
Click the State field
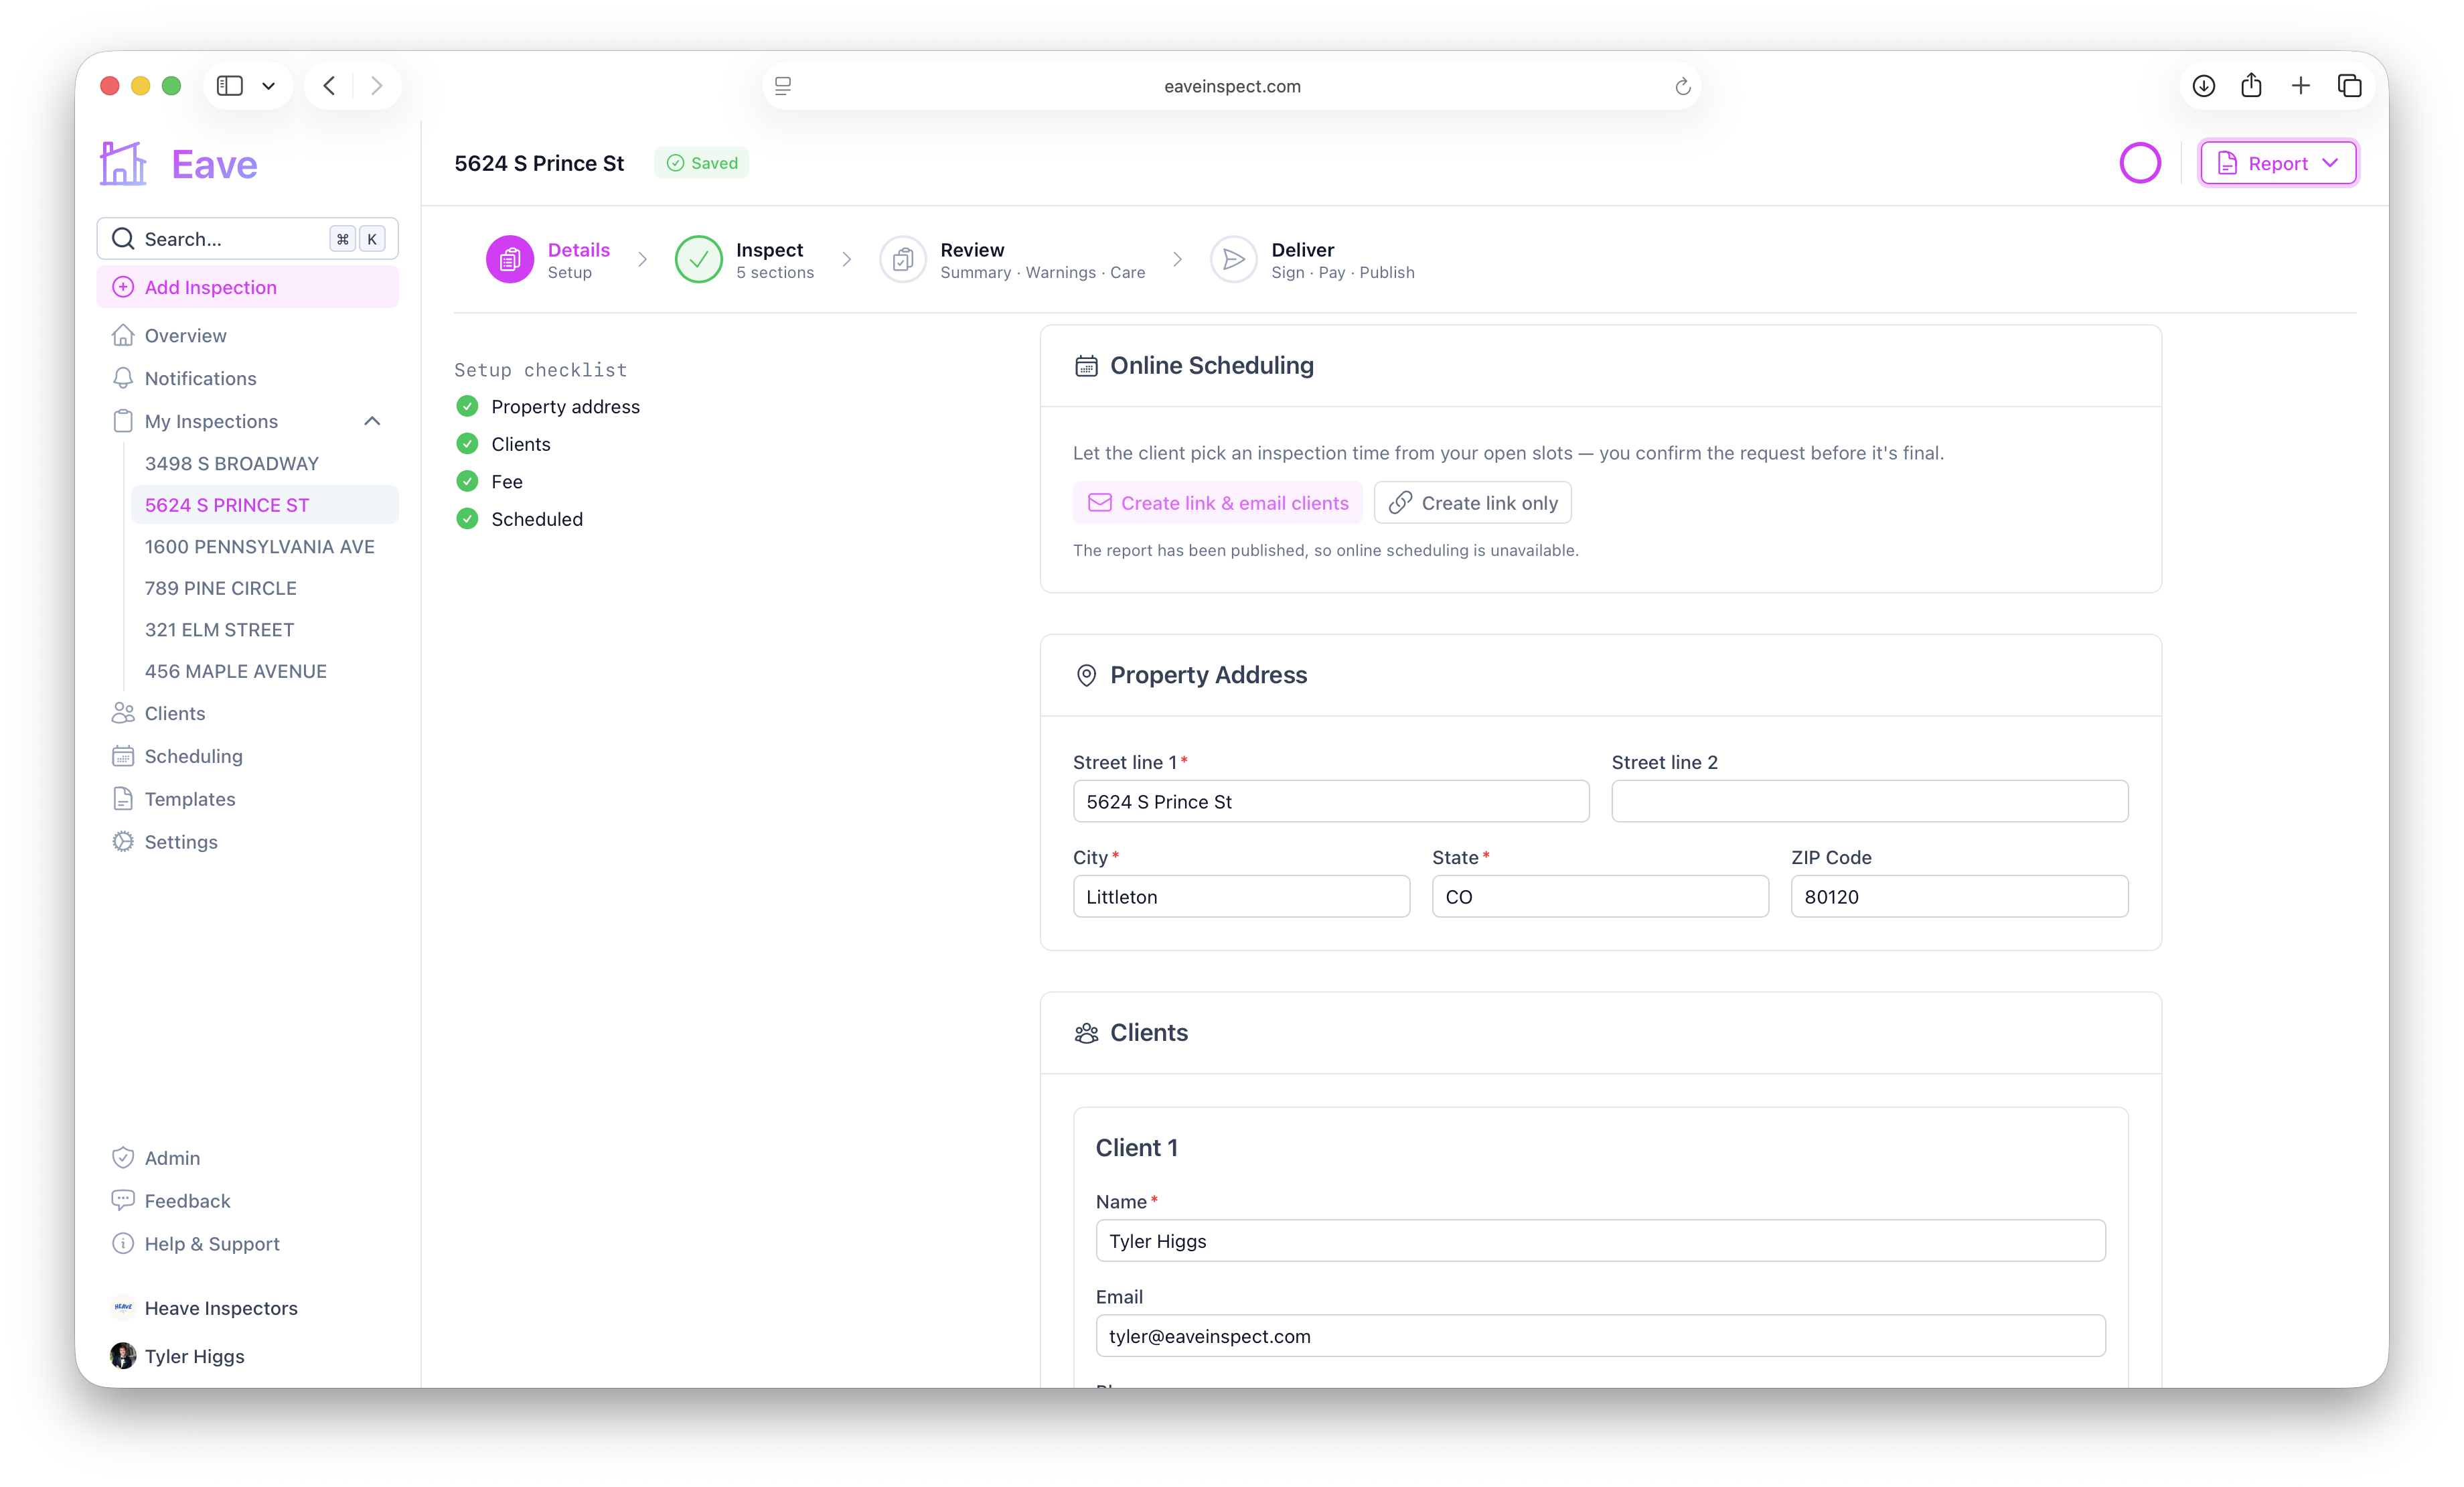(x=1600, y=897)
